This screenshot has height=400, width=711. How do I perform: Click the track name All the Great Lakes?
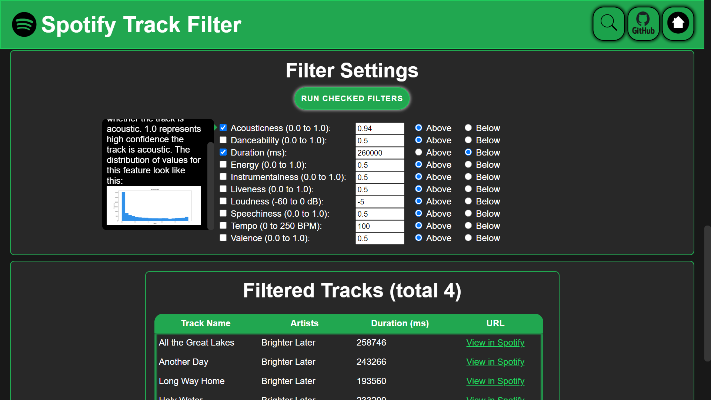196,343
